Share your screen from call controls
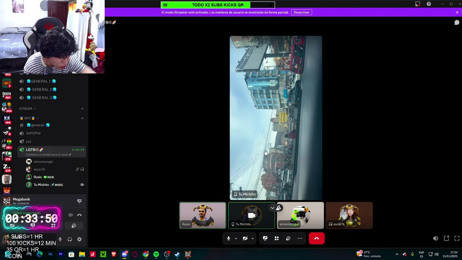The height and width of the screenshot is (260, 462). click(x=265, y=238)
